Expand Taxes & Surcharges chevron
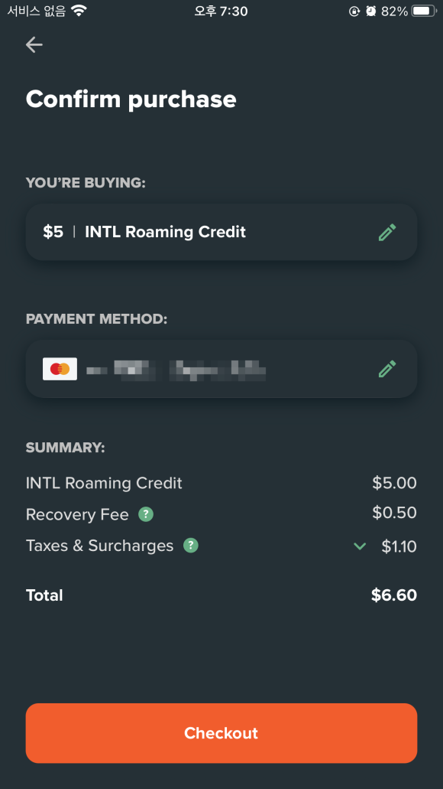443x789 pixels. pos(360,546)
